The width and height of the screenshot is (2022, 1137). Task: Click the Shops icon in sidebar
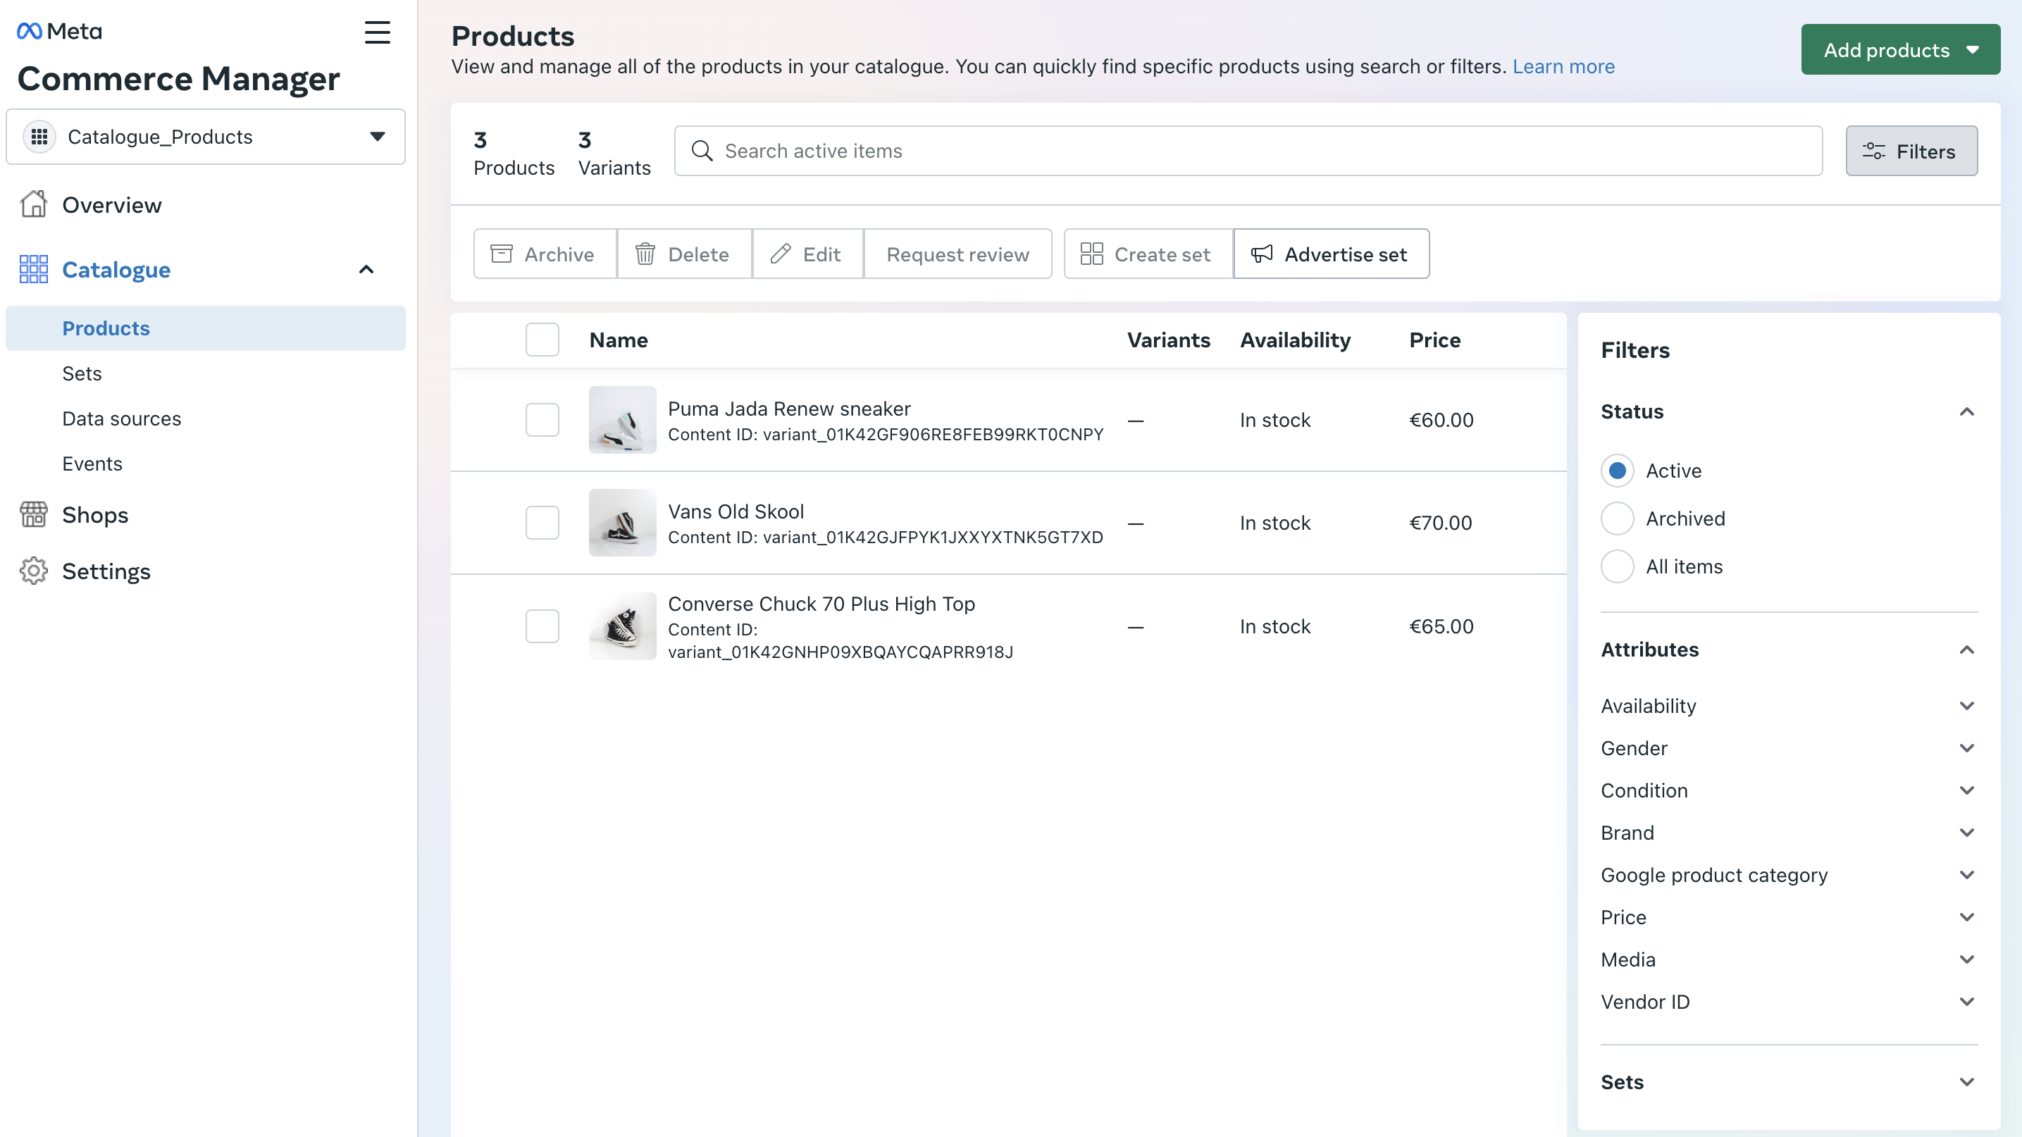click(33, 514)
